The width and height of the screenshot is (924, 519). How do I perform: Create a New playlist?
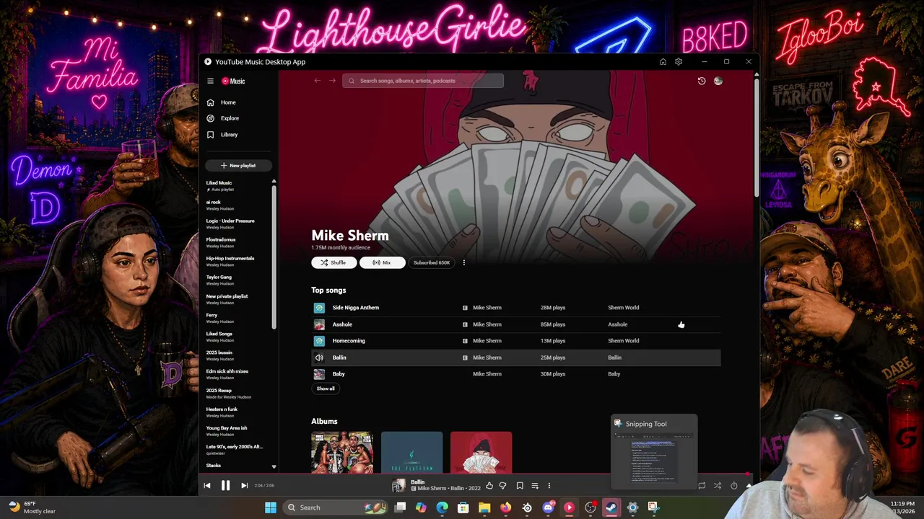(238, 166)
